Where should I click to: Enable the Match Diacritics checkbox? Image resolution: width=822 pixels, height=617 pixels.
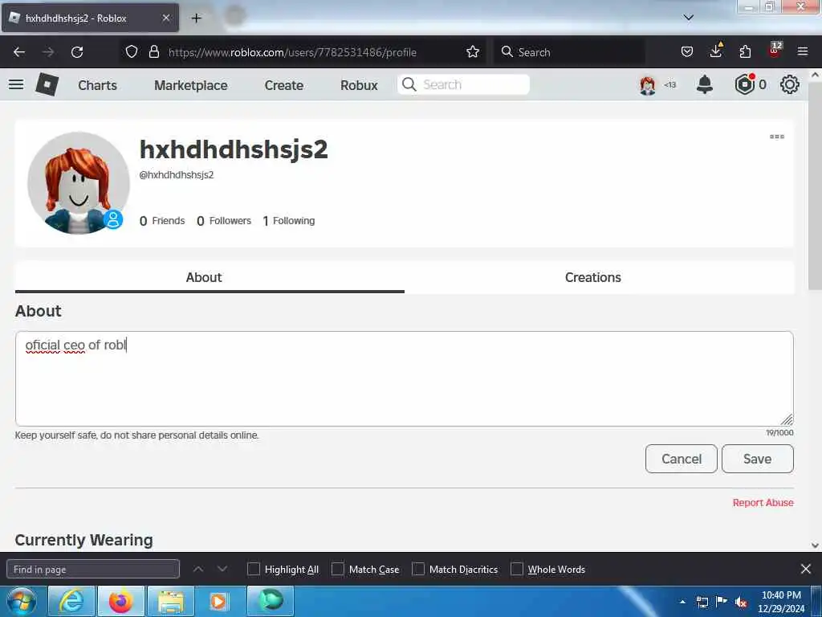tap(417, 569)
